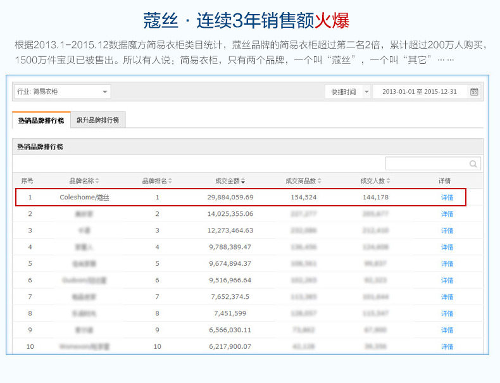The width and height of the screenshot is (500, 383).
Task: Sort by 品牌名称 column arrows
Action: tap(97, 181)
